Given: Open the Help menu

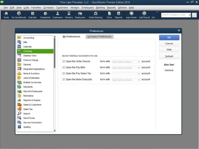Looking at the screenshot, I should click(x=131, y=8).
